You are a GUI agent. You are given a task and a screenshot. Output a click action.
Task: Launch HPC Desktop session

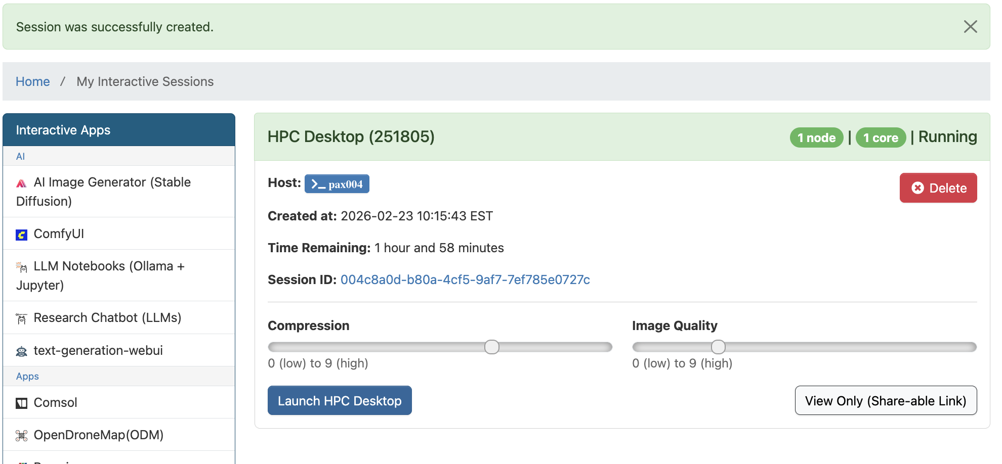click(339, 401)
